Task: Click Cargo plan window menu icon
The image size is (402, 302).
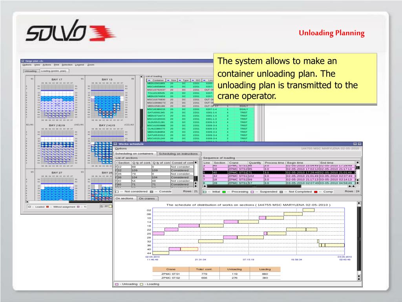Action: point(22,61)
